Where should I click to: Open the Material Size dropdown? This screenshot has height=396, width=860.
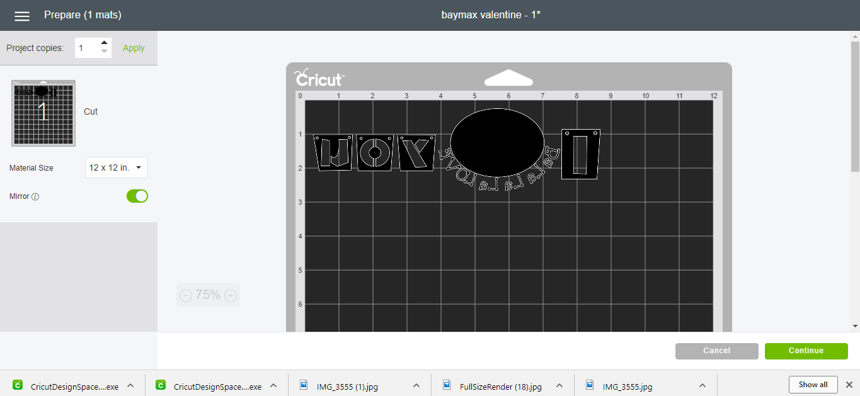pyautogui.click(x=117, y=167)
